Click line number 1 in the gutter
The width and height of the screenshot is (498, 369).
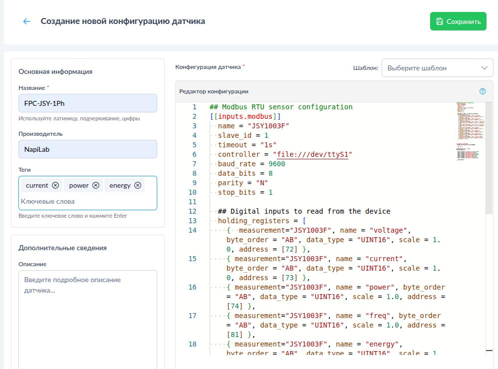195,107
